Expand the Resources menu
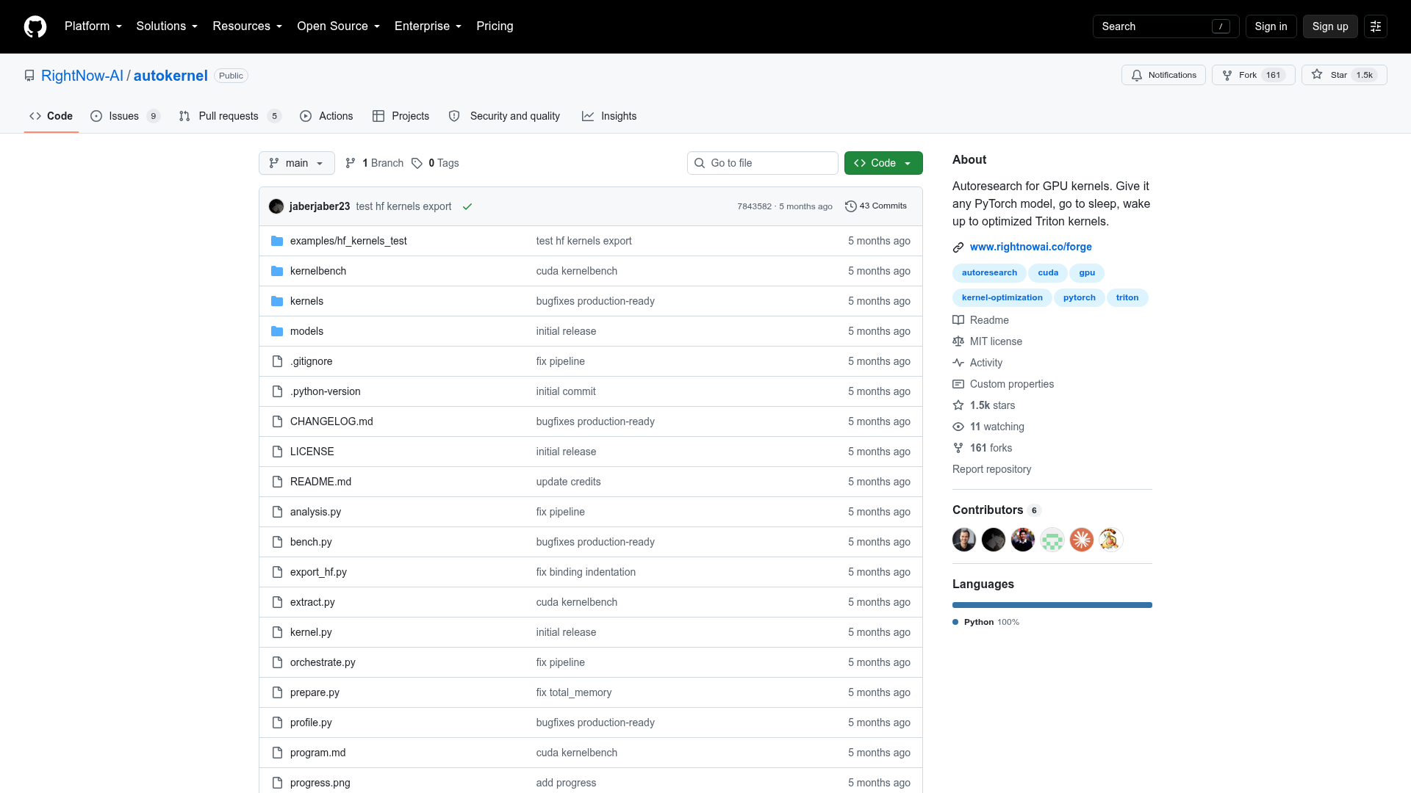Screen dimensions: 1411x793 (247, 26)
